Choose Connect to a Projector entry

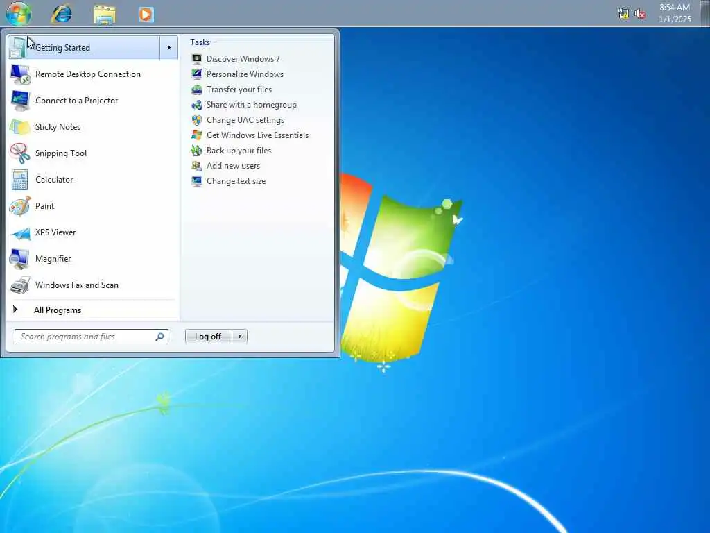click(93, 101)
